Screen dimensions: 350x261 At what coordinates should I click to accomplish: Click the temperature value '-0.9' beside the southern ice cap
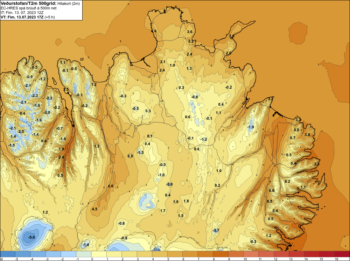coord(124,238)
